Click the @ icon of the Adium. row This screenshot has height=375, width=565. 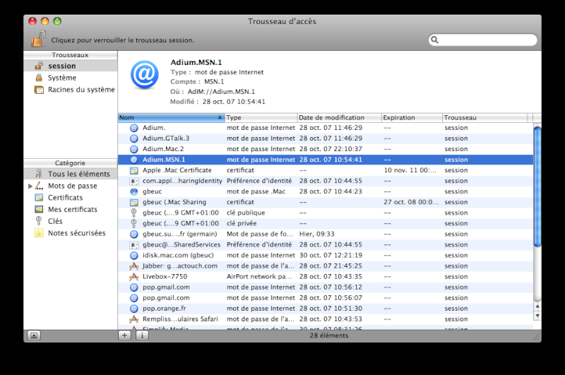click(x=133, y=128)
